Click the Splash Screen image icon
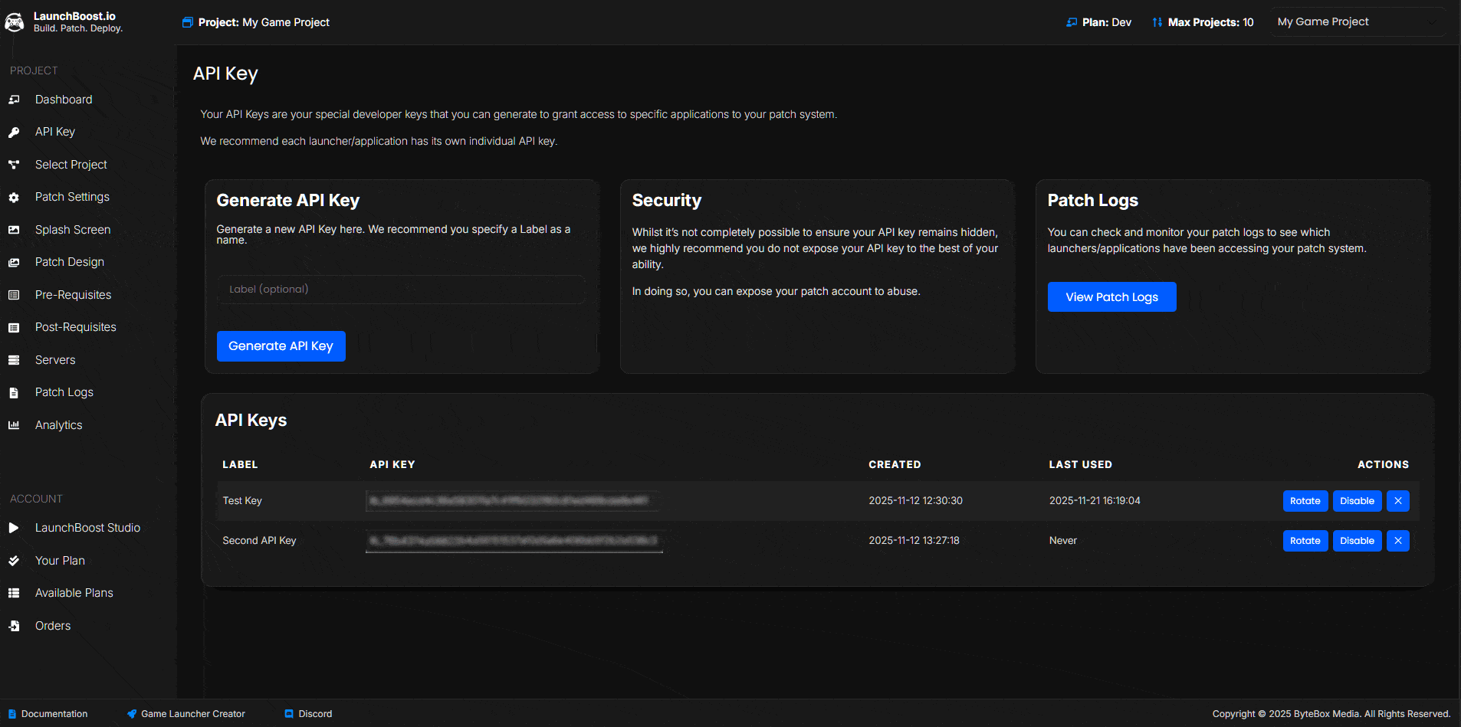 [x=14, y=230]
